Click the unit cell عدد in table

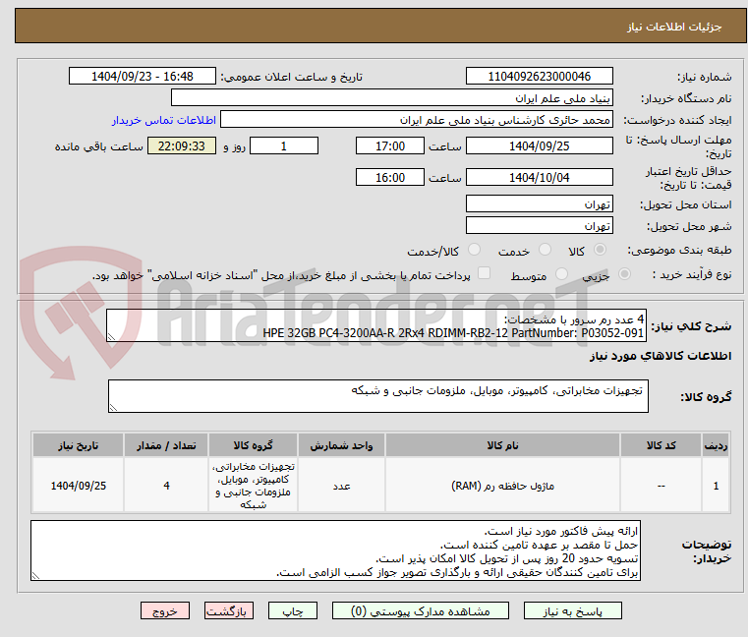[341, 486]
